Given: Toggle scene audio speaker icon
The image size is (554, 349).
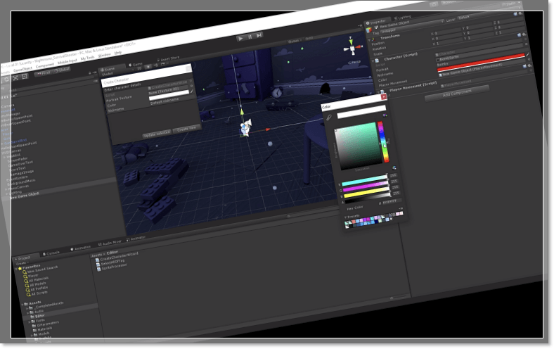Looking at the screenshot, I should tap(156, 65).
